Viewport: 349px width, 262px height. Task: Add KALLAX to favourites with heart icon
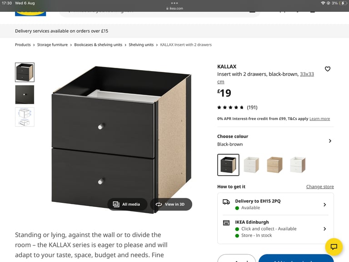coord(327,69)
